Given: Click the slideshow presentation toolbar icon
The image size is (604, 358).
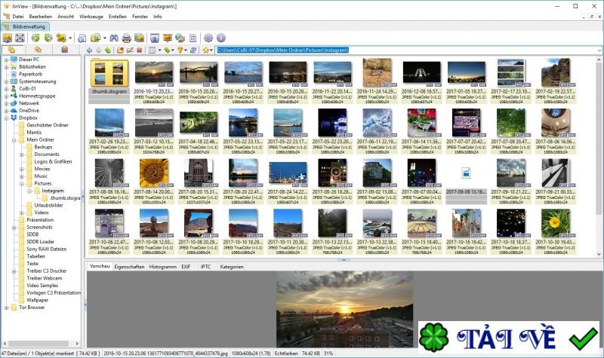Looking at the screenshot, I should [166, 38].
